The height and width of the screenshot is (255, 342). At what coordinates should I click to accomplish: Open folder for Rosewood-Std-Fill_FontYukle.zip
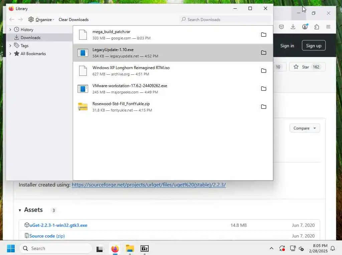pyautogui.click(x=264, y=107)
